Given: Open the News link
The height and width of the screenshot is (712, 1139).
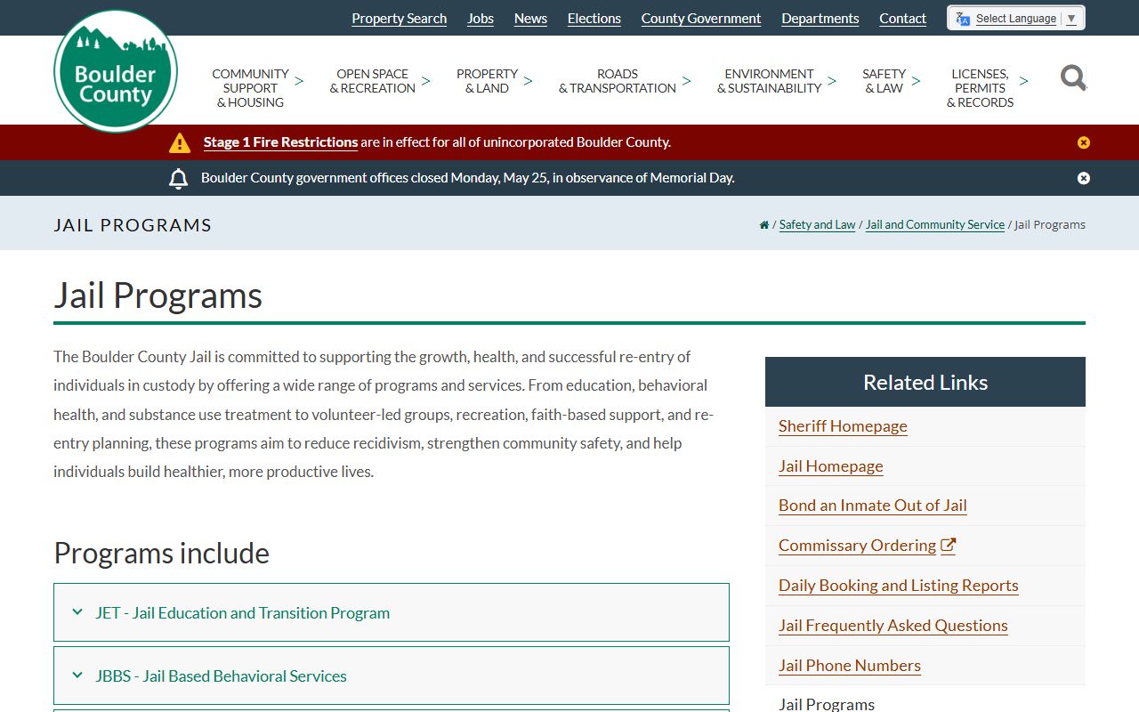Looking at the screenshot, I should (x=530, y=19).
